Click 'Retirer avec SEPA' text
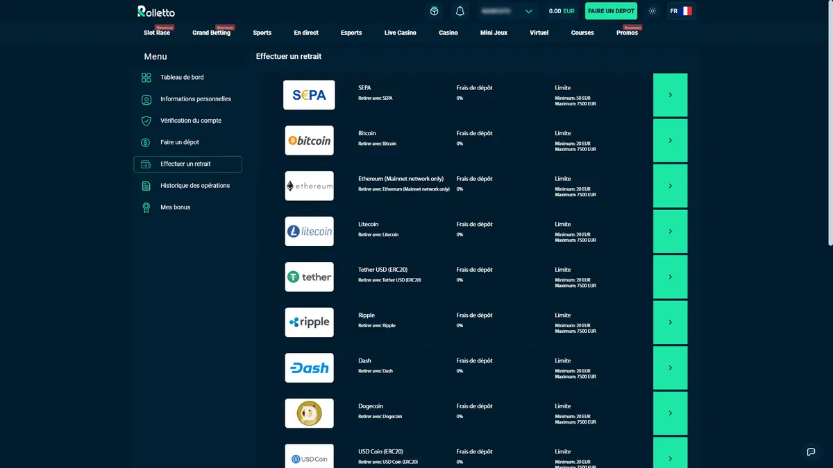The image size is (833, 468). (376, 98)
